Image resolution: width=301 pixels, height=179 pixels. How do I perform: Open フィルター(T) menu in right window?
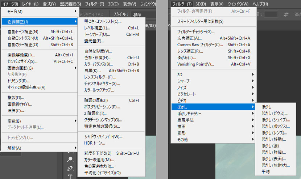(182, 4)
